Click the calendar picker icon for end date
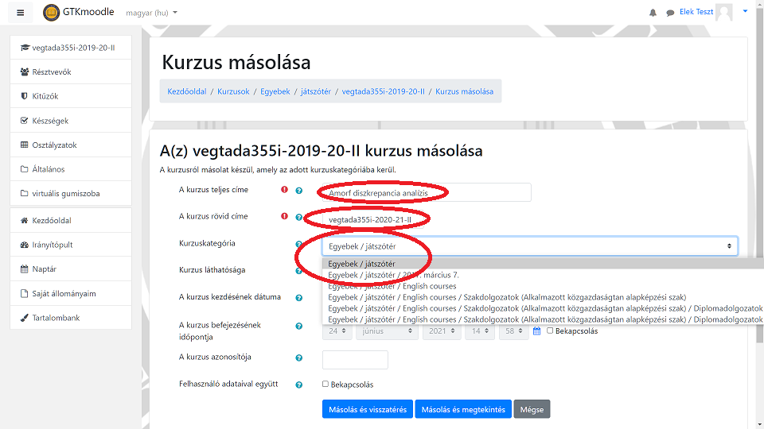764x429 pixels. tap(537, 330)
